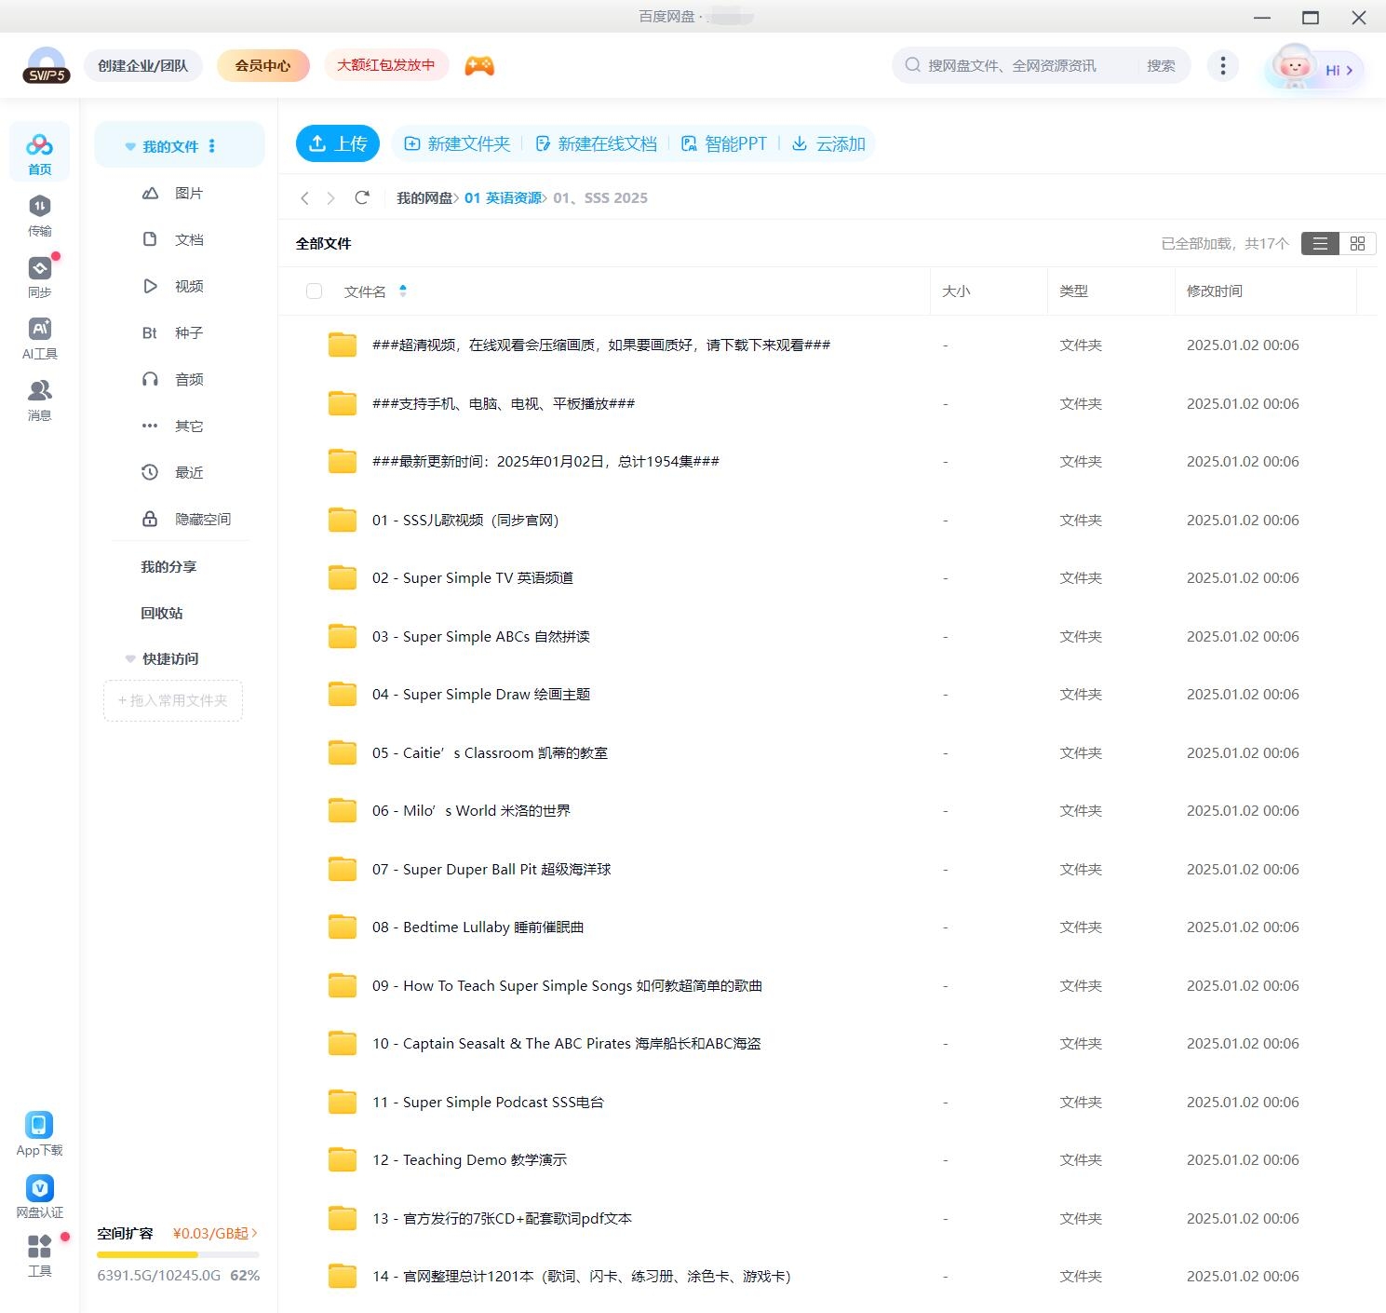Click the 搜索 search button

pos(1161,65)
